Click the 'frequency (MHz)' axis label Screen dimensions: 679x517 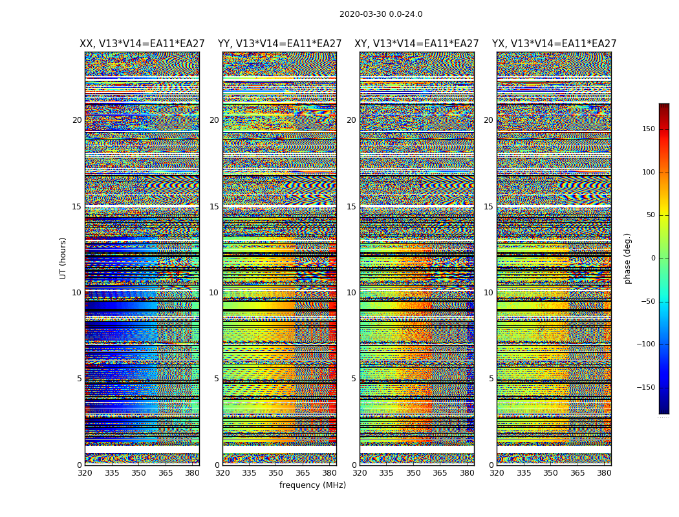312,485
